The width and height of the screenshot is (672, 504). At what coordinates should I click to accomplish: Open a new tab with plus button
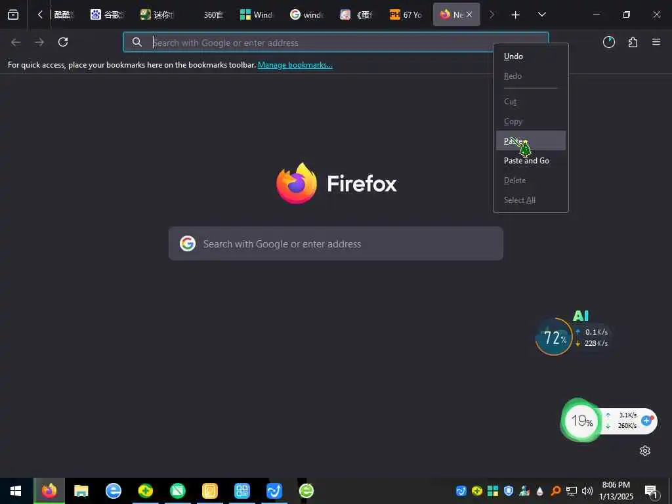point(516,15)
